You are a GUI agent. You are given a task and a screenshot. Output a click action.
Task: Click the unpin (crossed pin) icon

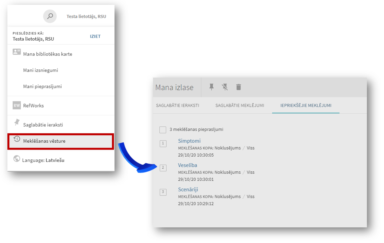click(225, 87)
